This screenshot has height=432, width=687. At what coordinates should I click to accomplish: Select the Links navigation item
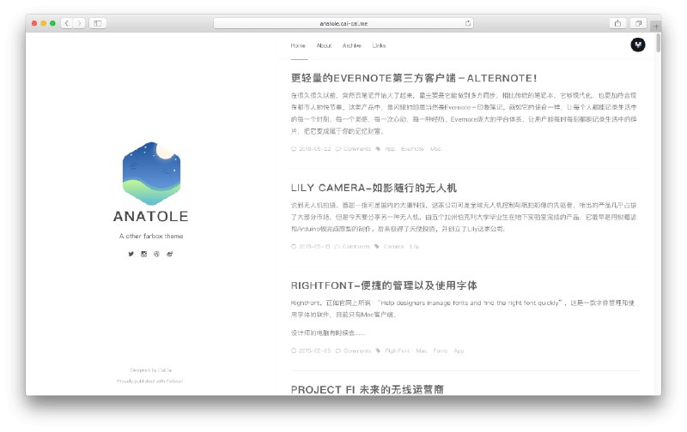click(379, 45)
